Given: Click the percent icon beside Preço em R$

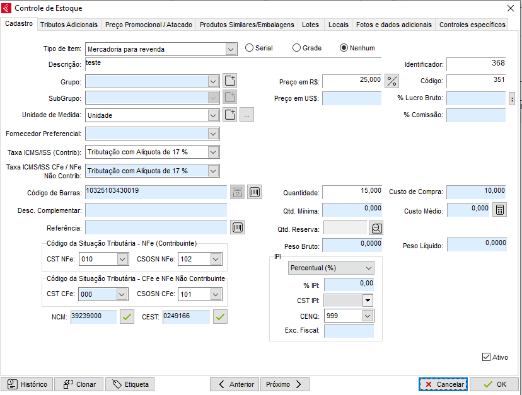Looking at the screenshot, I should point(392,81).
